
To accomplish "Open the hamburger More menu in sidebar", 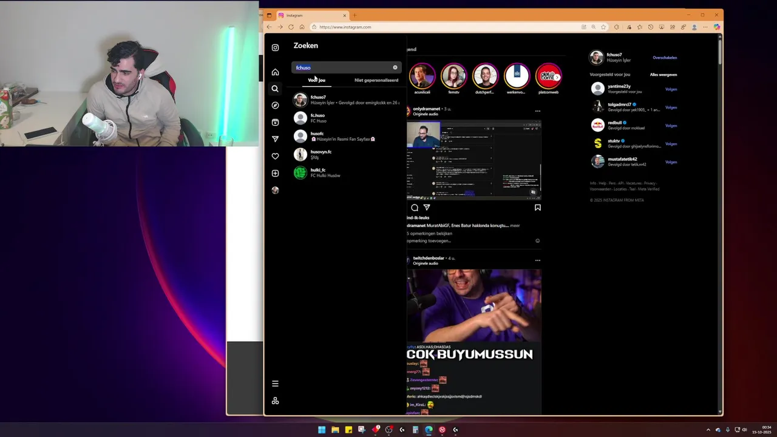I will click(x=275, y=384).
